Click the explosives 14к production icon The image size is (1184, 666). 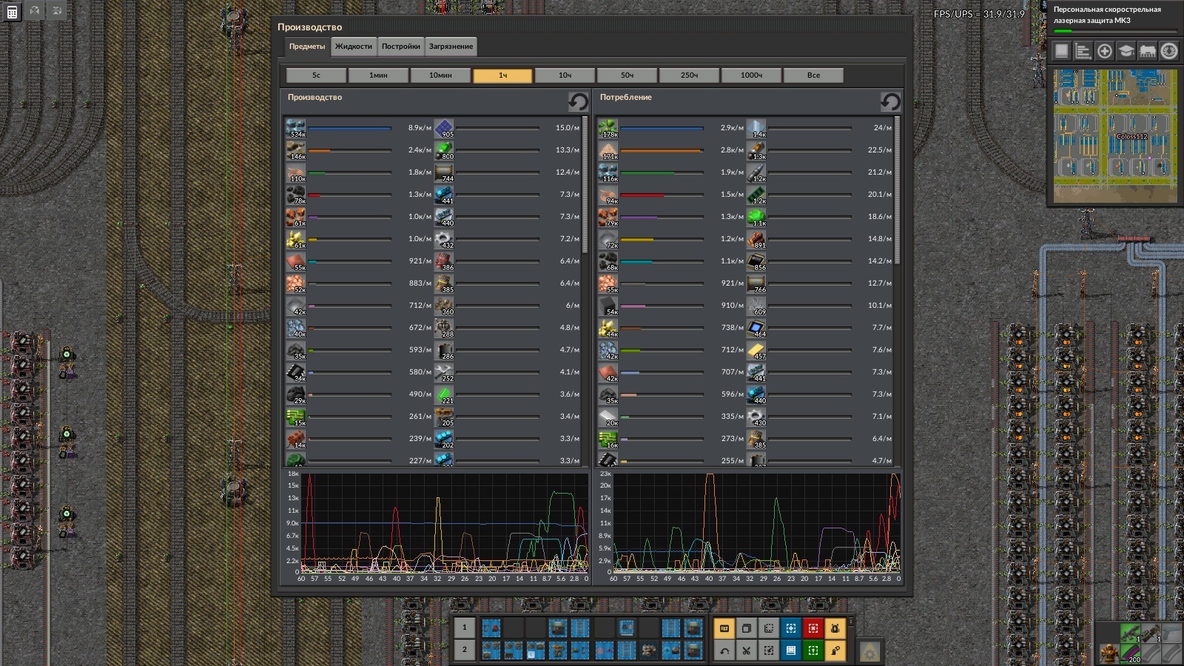coord(295,439)
